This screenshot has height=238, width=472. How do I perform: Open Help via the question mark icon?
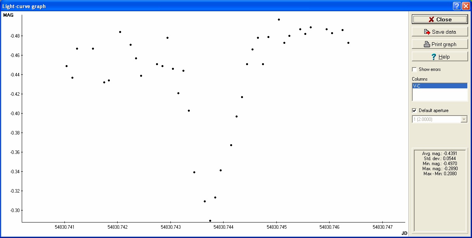pyautogui.click(x=434, y=57)
